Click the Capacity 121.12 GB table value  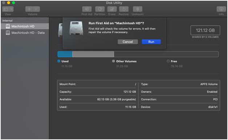[x=130, y=92]
